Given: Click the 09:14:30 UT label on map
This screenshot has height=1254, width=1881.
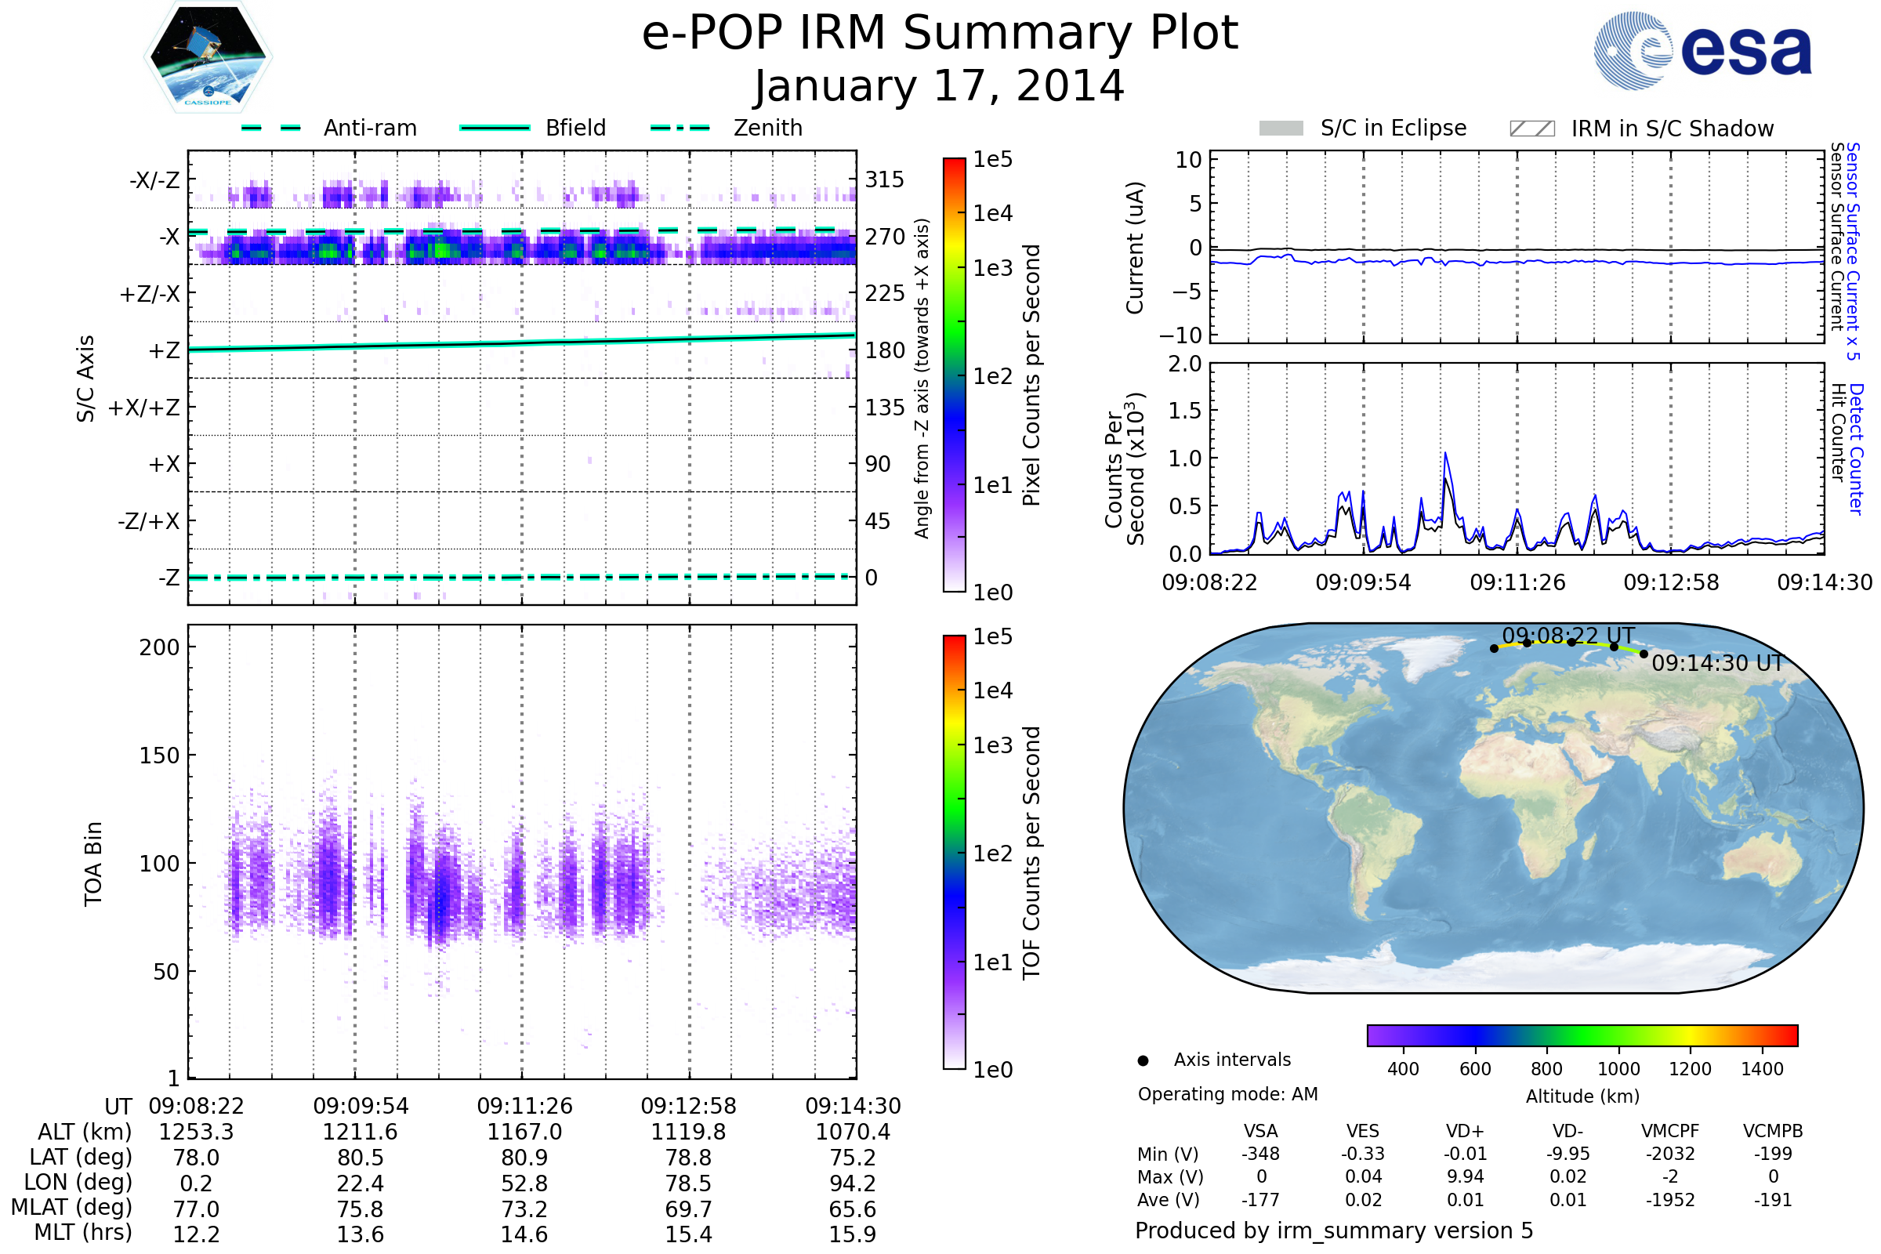Looking at the screenshot, I should click(1717, 663).
